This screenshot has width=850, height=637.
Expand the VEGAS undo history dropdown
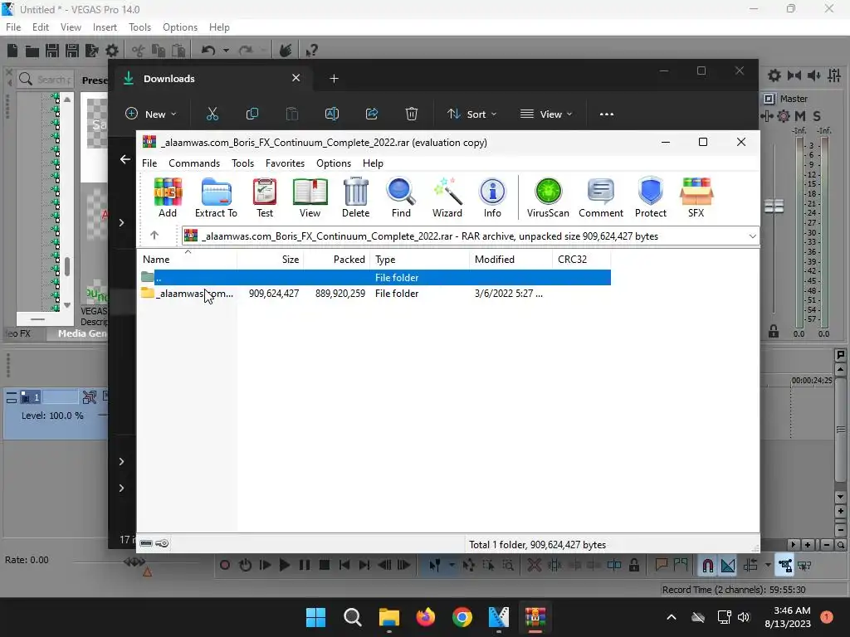tap(226, 51)
